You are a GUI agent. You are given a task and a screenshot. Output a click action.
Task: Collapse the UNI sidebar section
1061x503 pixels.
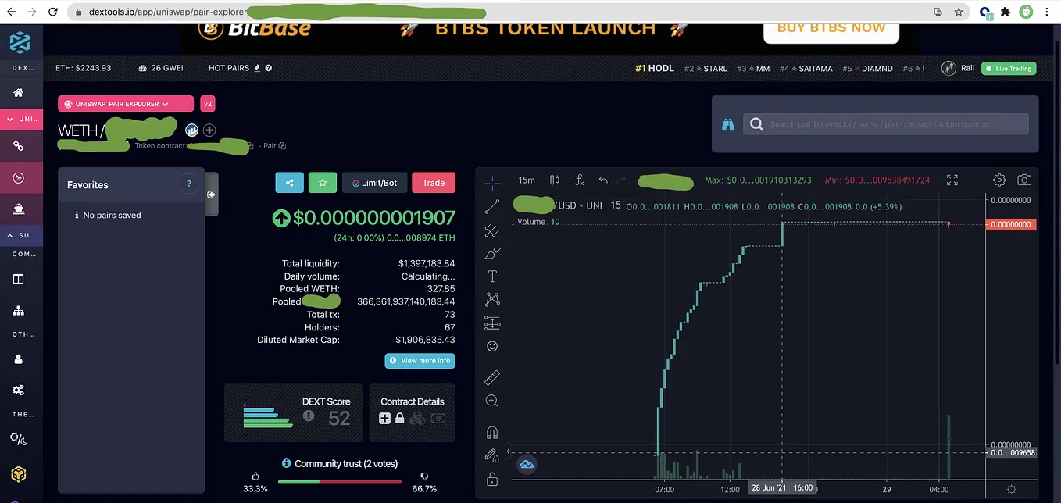[x=21, y=120]
